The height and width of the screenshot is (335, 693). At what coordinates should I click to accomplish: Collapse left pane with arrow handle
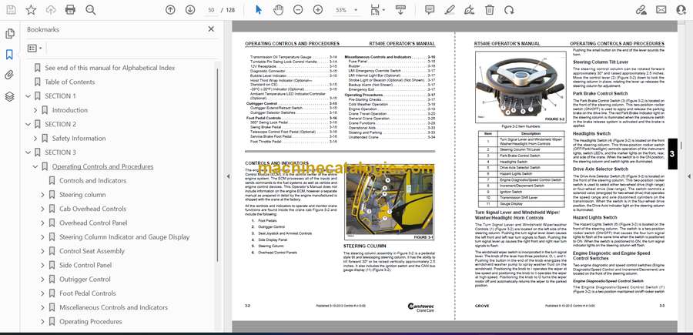coord(228,176)
